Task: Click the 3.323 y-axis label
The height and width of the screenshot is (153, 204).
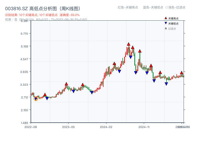Action: point(24,85)
